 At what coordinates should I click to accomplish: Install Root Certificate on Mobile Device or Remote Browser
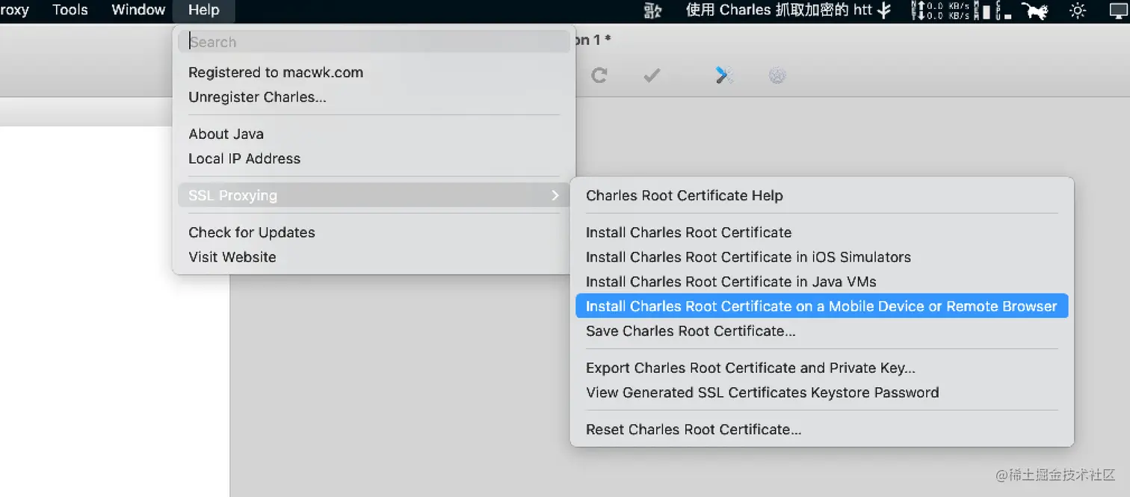click(x=821, y=306)
